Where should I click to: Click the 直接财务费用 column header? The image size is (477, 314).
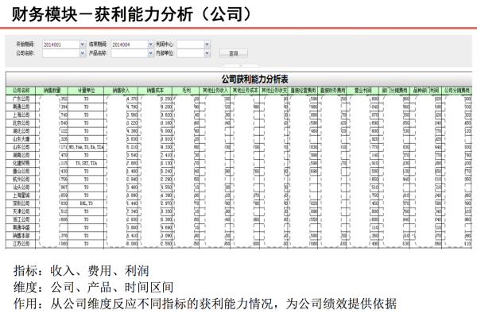332,91
